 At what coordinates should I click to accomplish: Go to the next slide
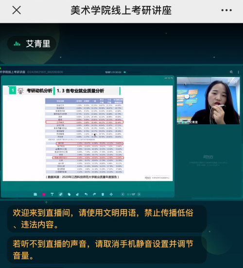point(139,194)
